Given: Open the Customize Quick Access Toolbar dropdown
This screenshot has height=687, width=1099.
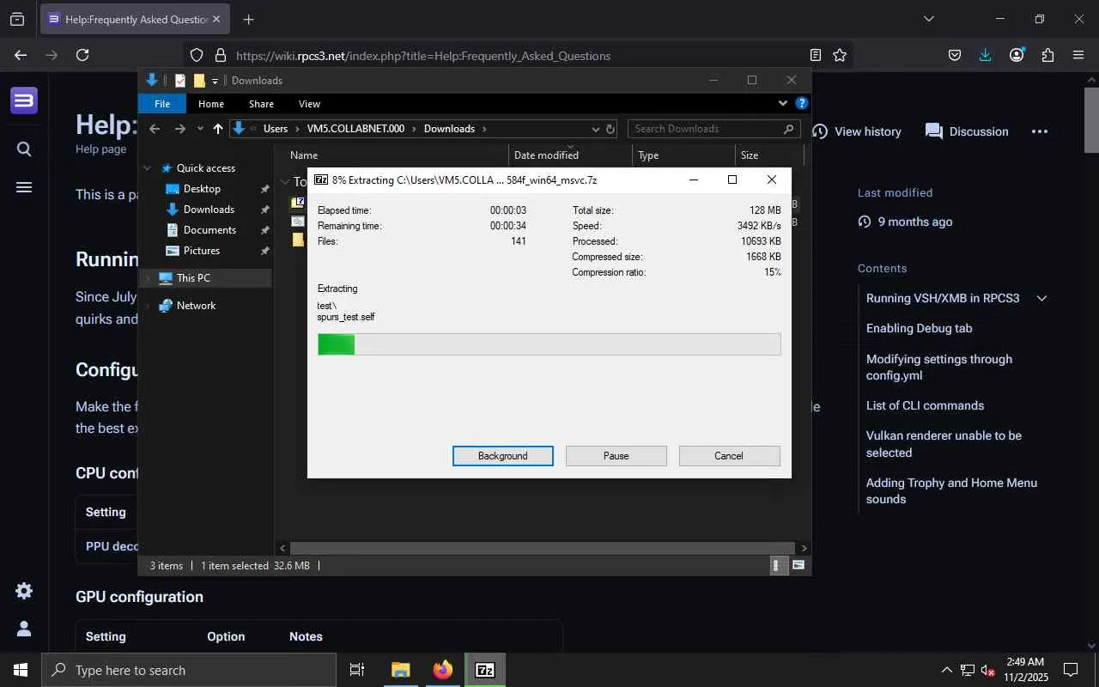Looking at the screenshot, I should point(215,81).
